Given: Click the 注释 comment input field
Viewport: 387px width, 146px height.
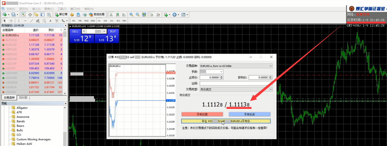Looking at the screenshot, I should click(236, 83).
